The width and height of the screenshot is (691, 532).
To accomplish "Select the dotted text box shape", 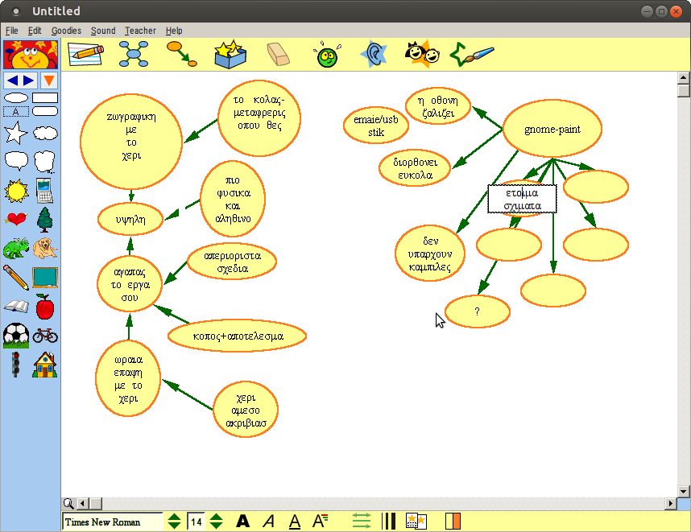I will point(16,111).
